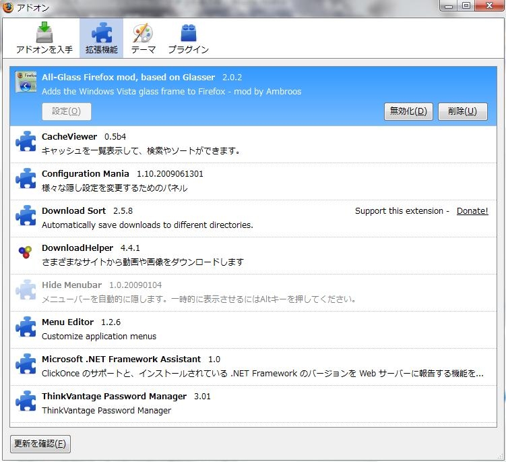The height and width of the screenshot is (462, 506).
Task: Disable the add-on with 無効化(D)
Action: pyautogui.click(x=408, y=111)
